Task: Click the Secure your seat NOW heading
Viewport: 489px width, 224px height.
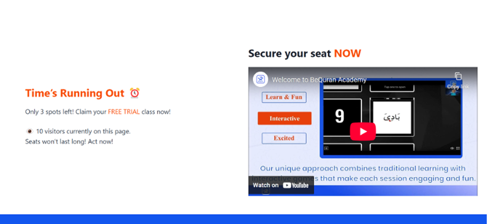Action: tap(304, 54)
